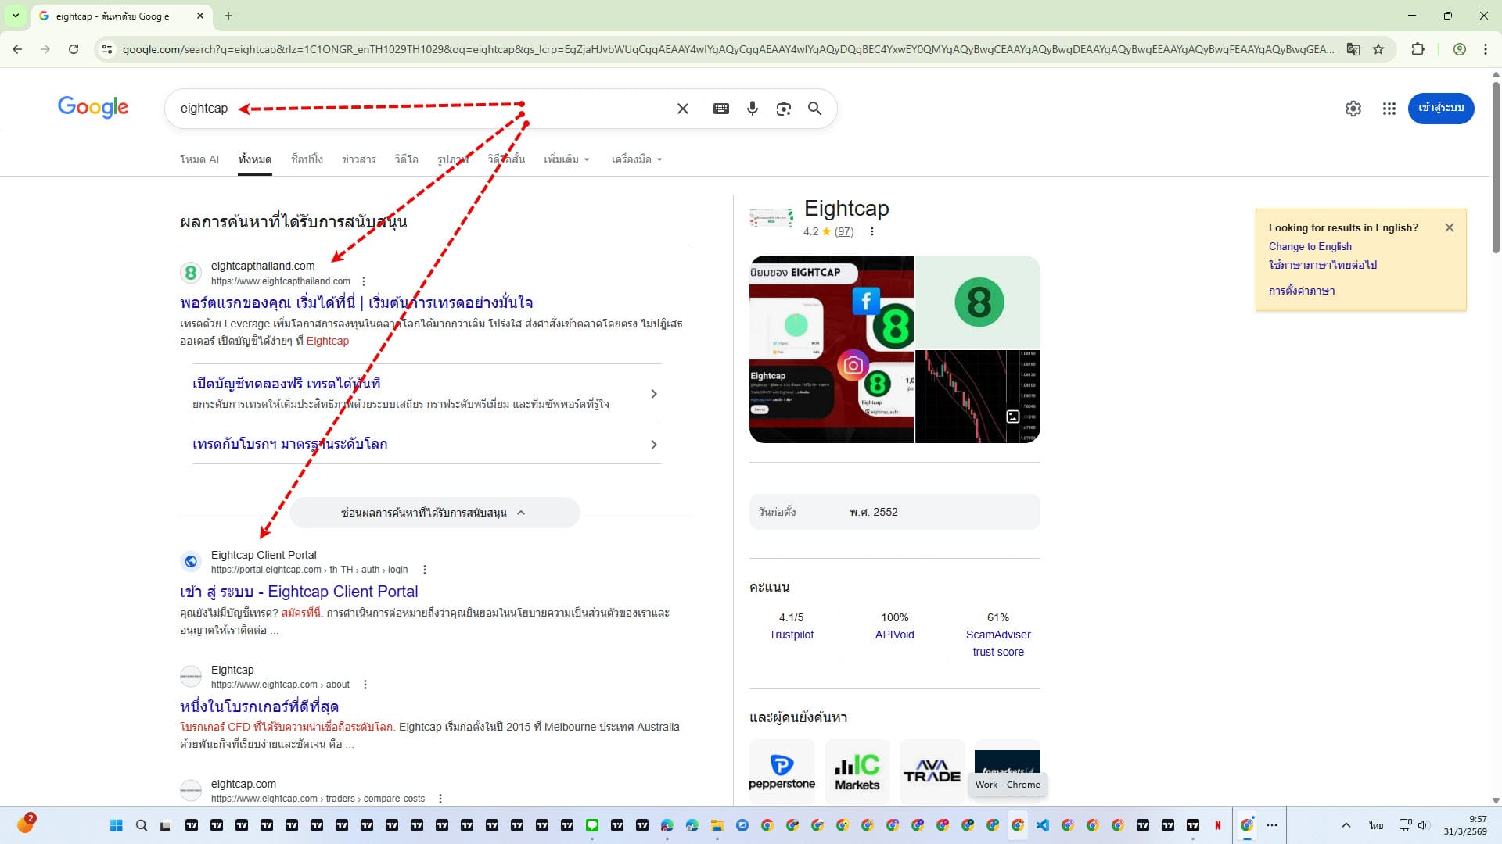Open the Google apps grid
1502x844 pixels.
[1389, 109]
